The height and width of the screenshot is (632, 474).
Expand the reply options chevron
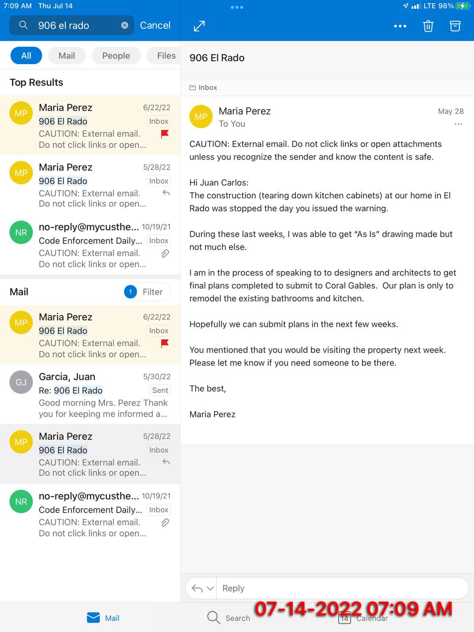click(x=211, y=589)
